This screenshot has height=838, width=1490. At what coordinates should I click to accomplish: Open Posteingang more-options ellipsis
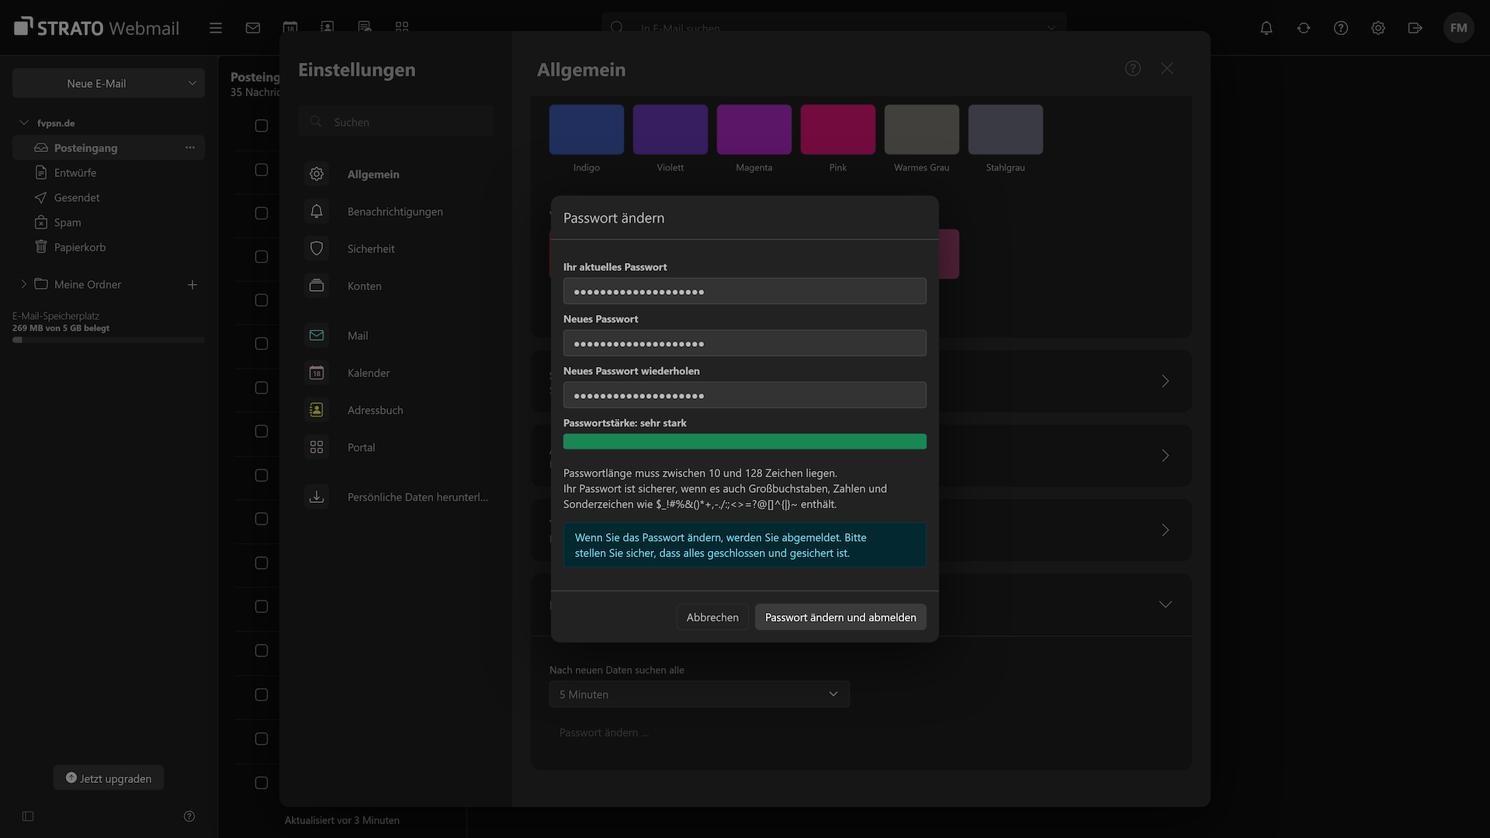190,147
